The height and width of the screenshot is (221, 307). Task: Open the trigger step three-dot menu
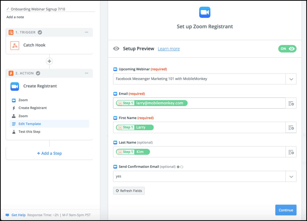[x=86, y=32]
